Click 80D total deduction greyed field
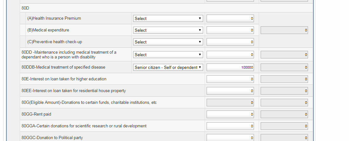 pos(284,30)
